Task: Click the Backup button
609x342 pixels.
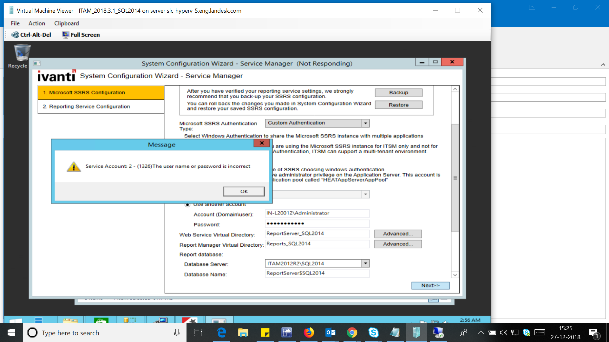Action: pyautogui.click(x=398, y=93)
